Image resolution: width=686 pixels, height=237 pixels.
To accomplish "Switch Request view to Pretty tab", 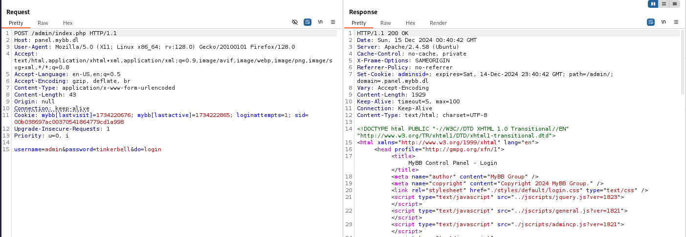I will coord(16,23).
